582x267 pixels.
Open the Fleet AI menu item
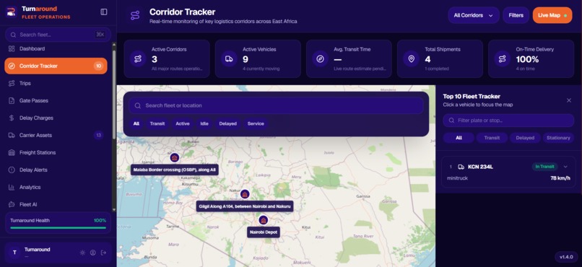[56, 204]
